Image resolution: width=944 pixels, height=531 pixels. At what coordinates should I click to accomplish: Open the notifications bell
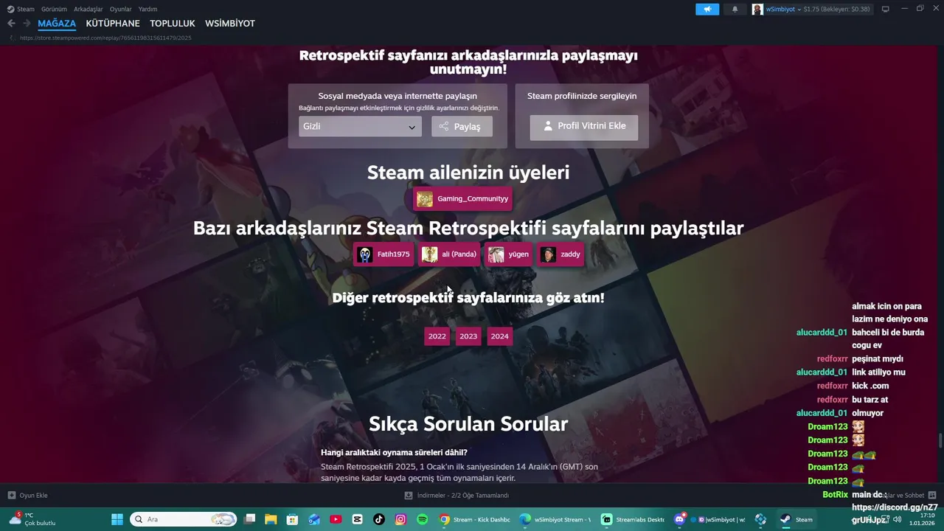[735, 9]
